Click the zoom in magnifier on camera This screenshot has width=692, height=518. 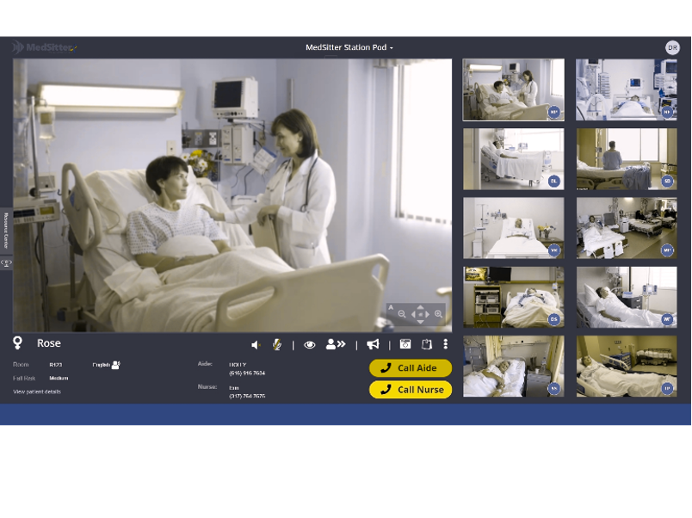click(439, 314)
